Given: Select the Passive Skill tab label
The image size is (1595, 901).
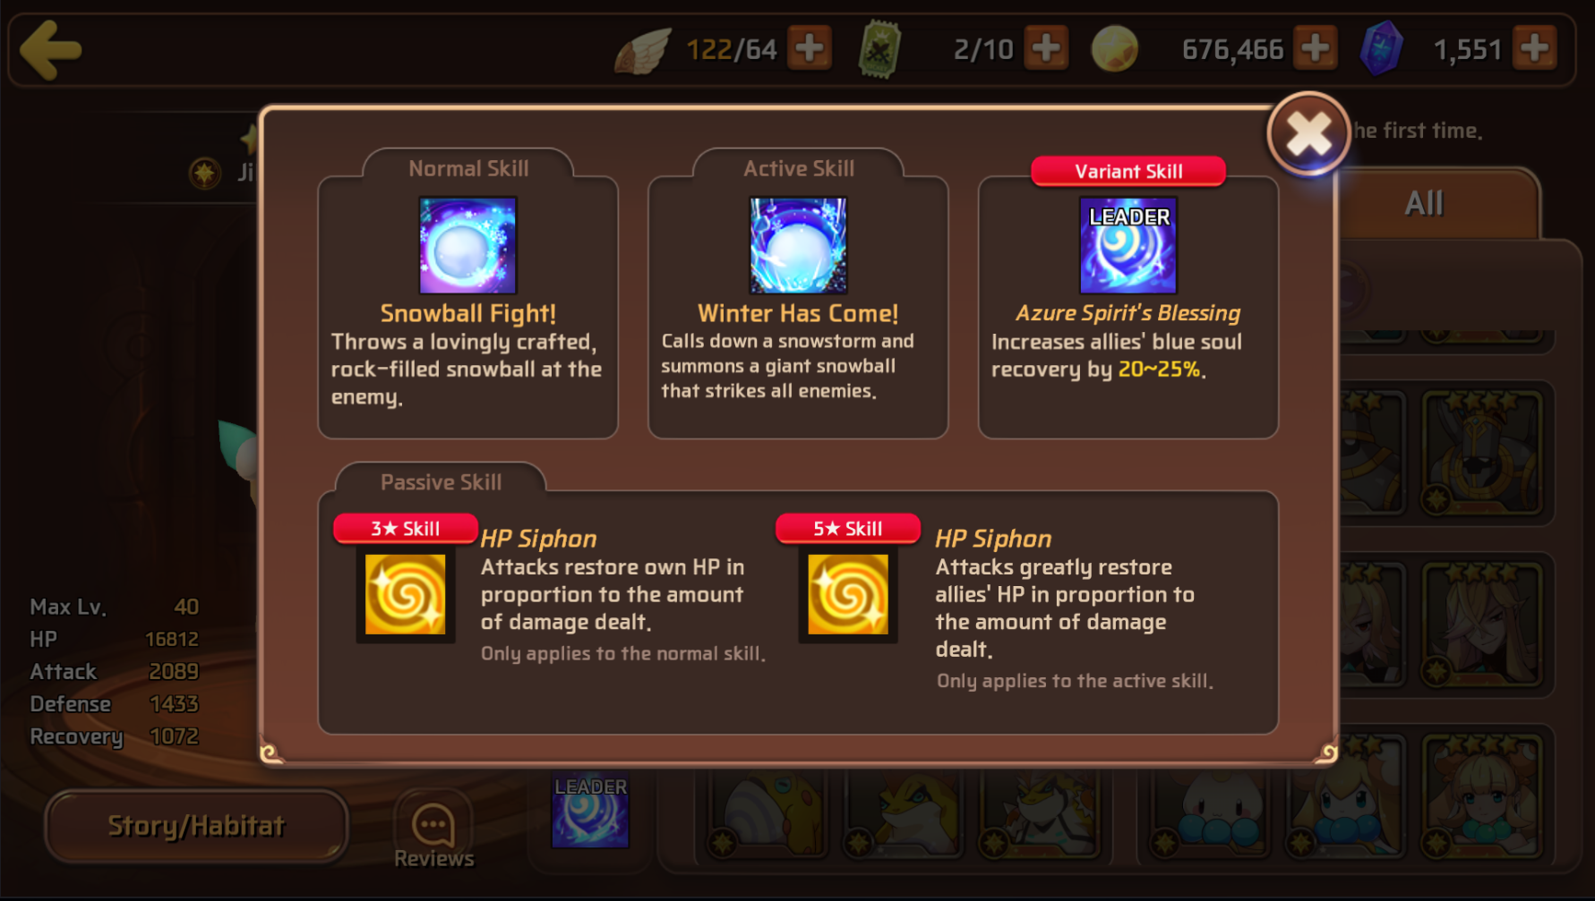Looking at the screenshot, I should 441,482.
